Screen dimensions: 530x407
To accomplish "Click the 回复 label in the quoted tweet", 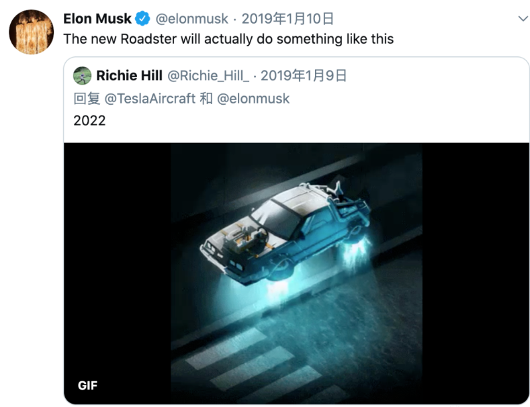I will (x=86, y=98).
